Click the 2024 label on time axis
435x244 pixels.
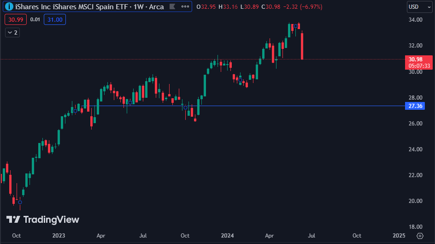[x=227, y=236]
